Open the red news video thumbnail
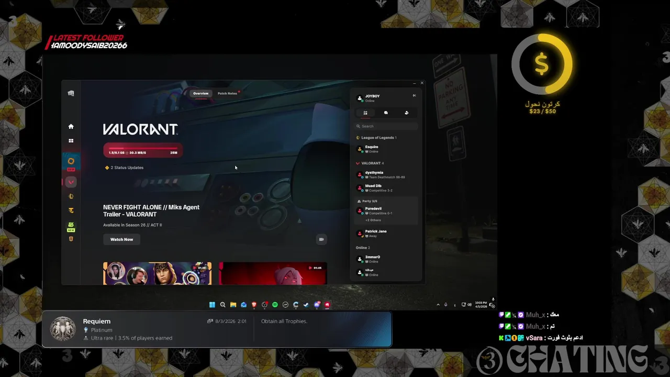The height and width of the screenshot is (377, 670). point(273,273)
